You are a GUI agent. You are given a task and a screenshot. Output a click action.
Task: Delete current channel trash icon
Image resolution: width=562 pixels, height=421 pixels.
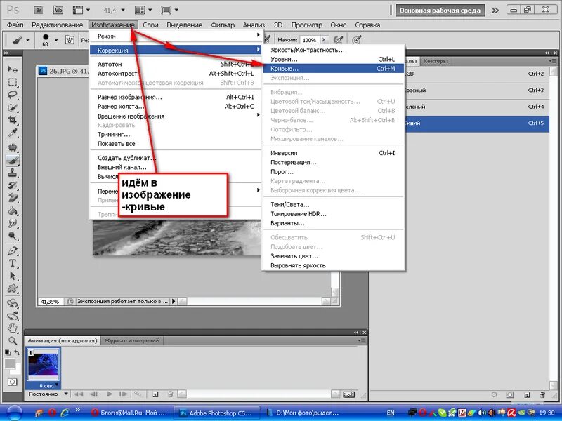[542, 395]
